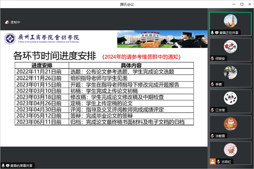This screenshot has width=254, height=169.
Task: Click muted mic icon in the pig avatar tile
Action: (218, 161)
